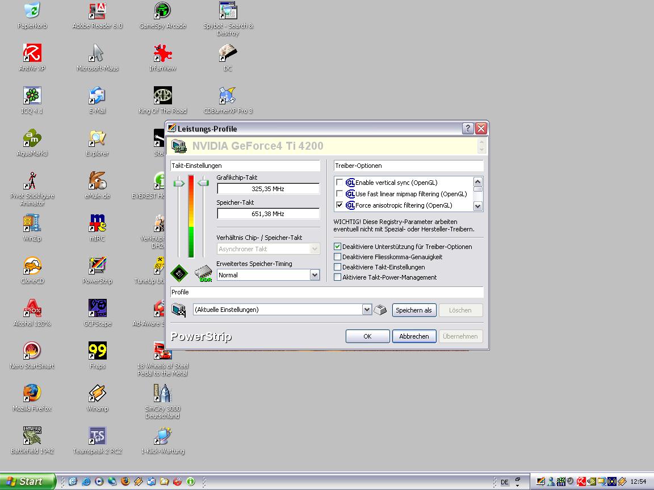The height and width of the screenshot is (490, 654).
Task: Click the Grafikchip-Takt value field
Action: tap(268, 189)
